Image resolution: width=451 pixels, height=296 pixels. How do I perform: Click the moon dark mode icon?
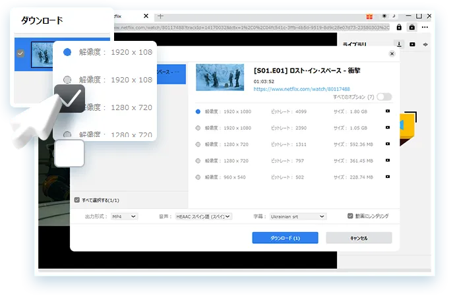pos(394,16)
